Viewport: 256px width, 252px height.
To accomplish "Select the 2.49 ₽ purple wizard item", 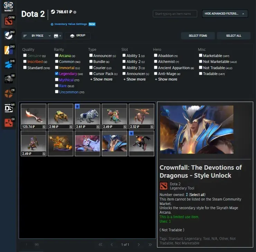I will pyautogui.click(x=34, y=143).
